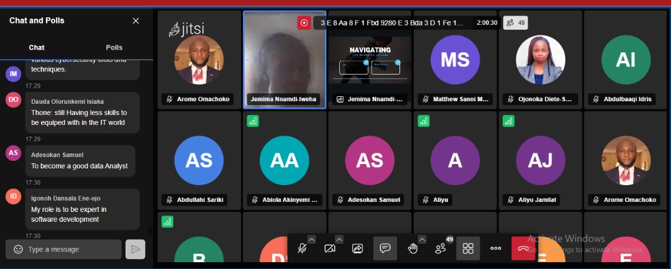Toggle tile view layout
671x269 pixels.
[468, 248]
